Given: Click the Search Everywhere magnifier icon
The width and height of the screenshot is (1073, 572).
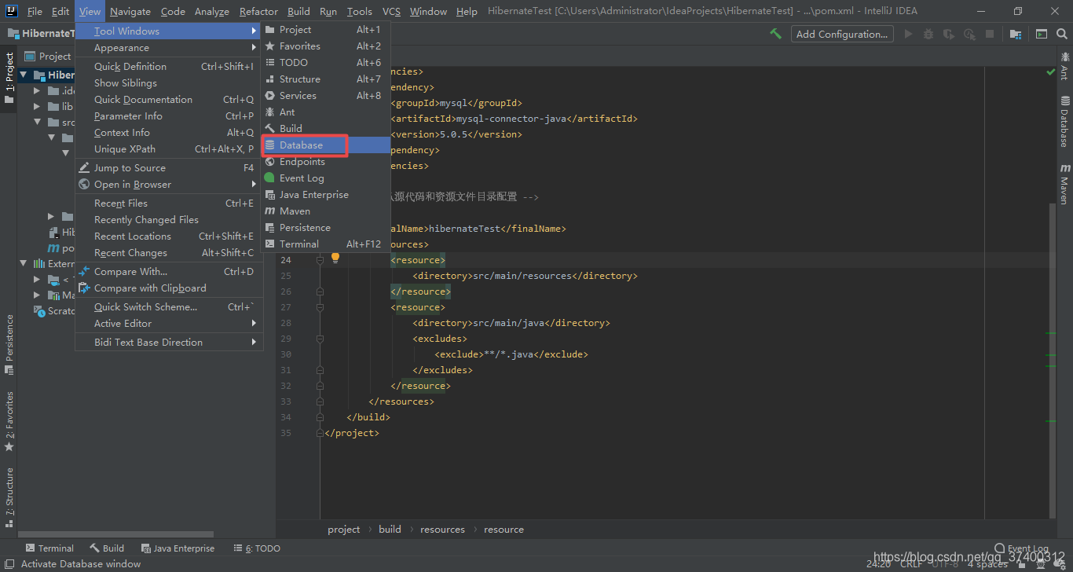Looking at the screenshot, I should pyautogui.click(x=1062, y=34).
